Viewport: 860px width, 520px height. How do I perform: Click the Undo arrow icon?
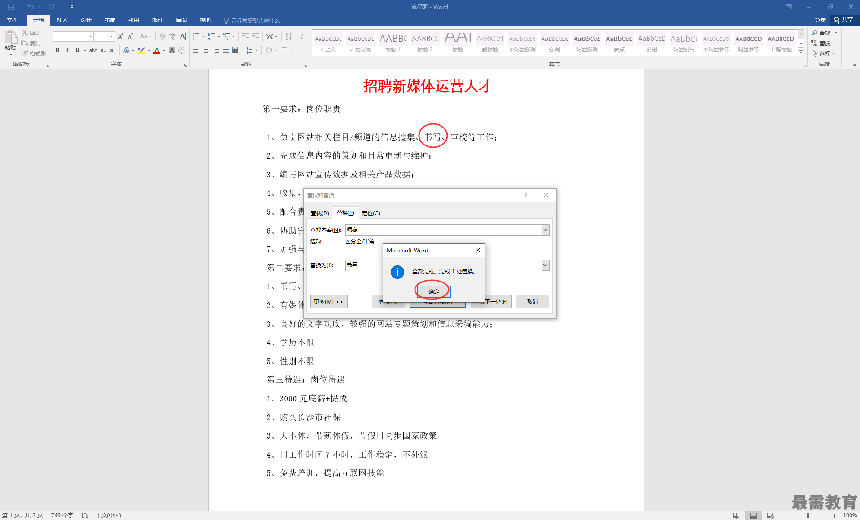(30, 7)
